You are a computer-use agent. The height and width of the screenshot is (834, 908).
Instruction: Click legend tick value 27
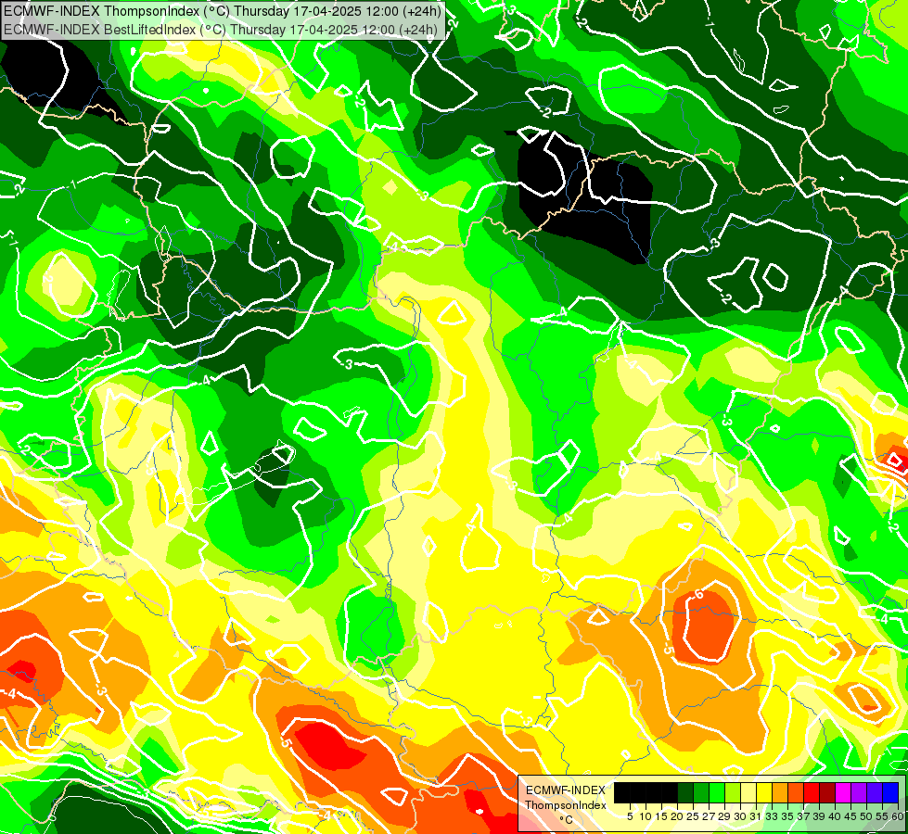click(709, 816)
